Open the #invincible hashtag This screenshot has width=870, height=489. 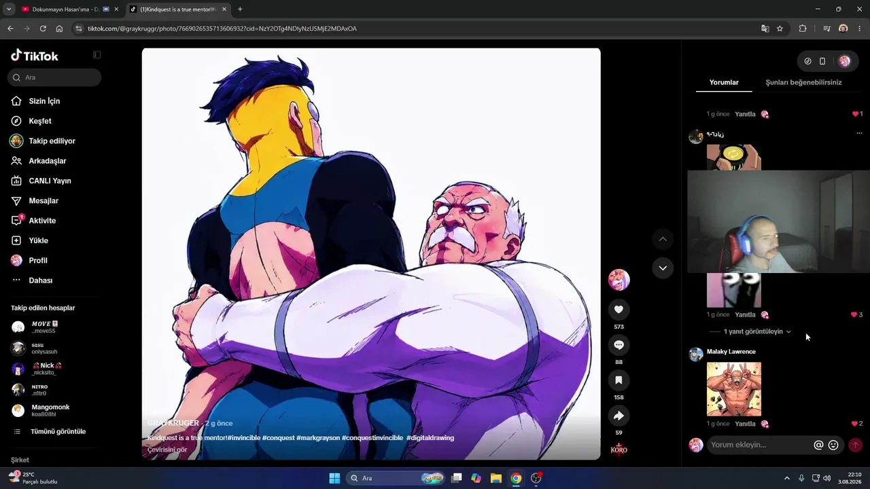click(244, 438)
